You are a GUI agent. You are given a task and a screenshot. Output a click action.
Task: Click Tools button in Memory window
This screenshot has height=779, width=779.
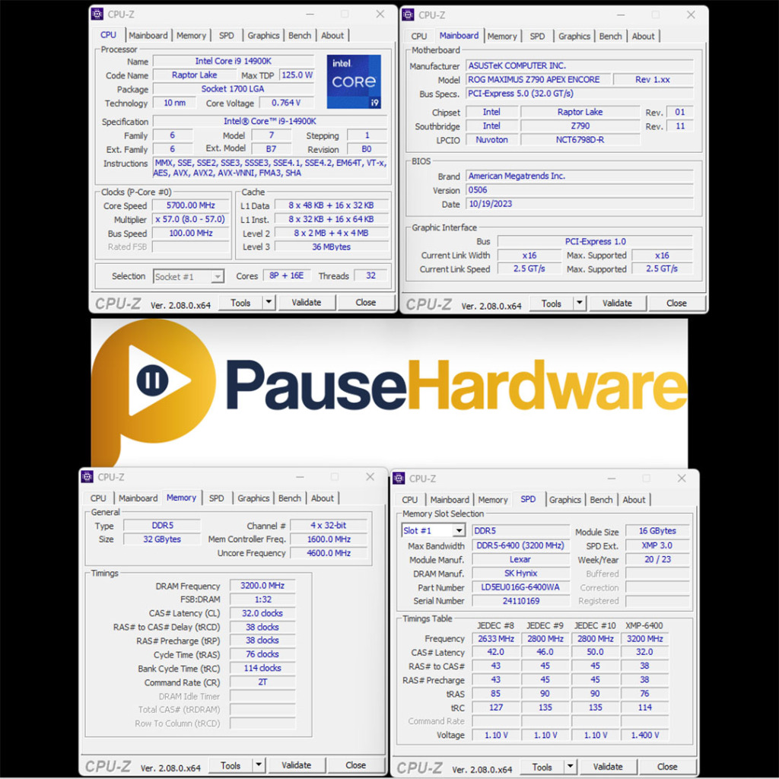(231, 765)
